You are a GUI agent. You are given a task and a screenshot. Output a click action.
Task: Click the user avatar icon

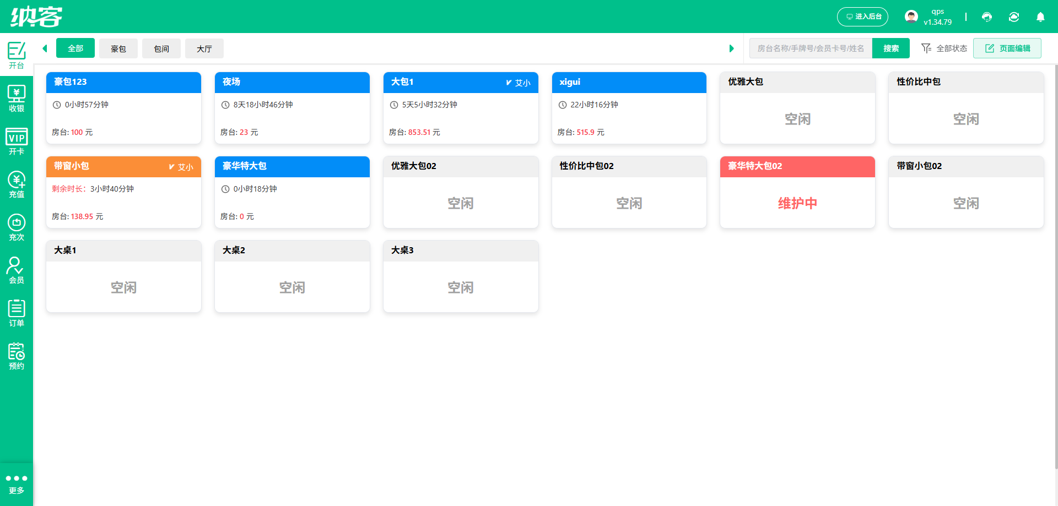click(911, 17)
